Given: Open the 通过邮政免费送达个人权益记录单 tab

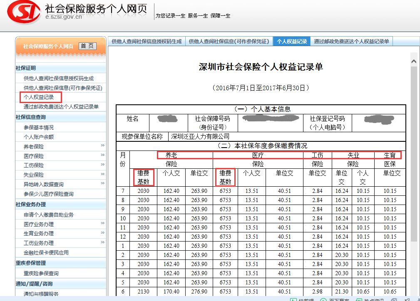Looking at the screenshot, I should click(351, 42).
